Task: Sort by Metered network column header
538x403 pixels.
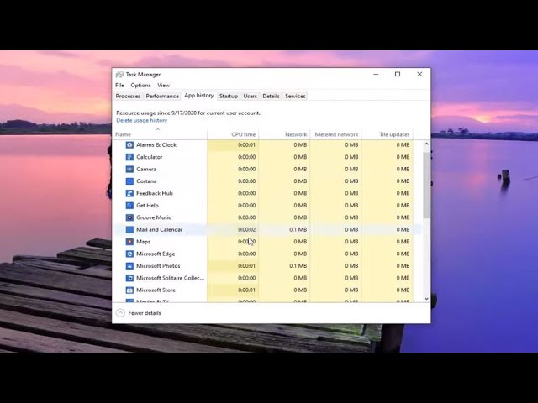Action: tap(336, 134)
